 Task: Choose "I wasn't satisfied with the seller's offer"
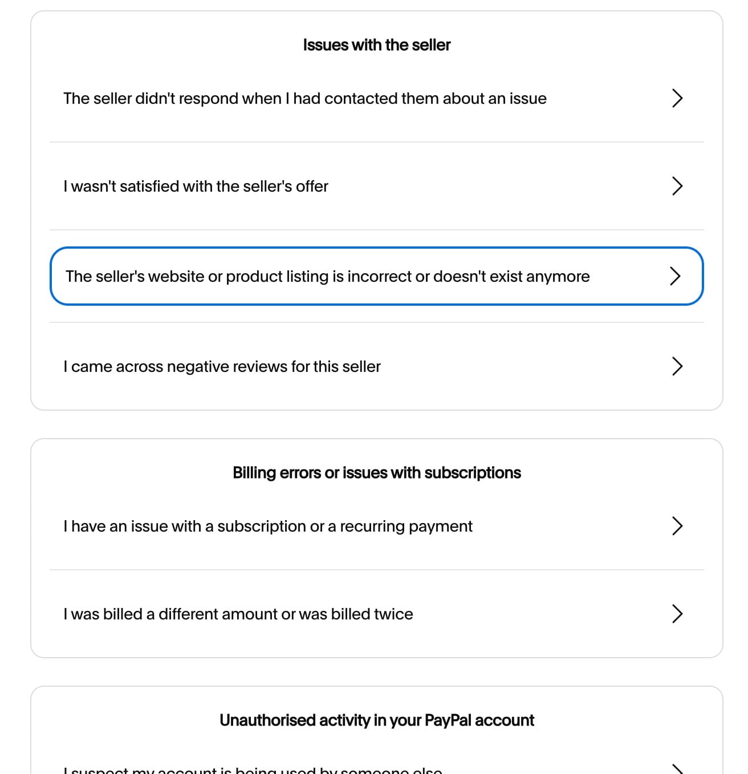(x=196, y=187)
